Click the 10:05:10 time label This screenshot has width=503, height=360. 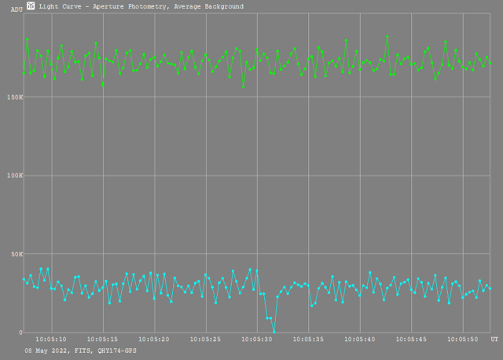pyautogui.click(x=51, y=339)
